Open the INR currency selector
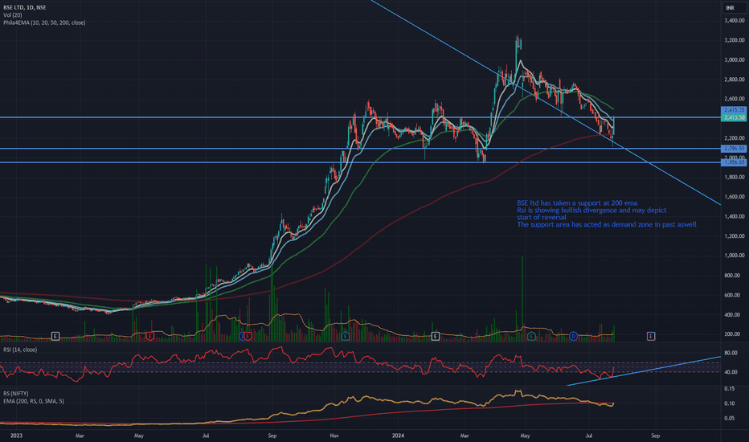The width and height of the screenshot is (749, 442). (x=733, y=8)
